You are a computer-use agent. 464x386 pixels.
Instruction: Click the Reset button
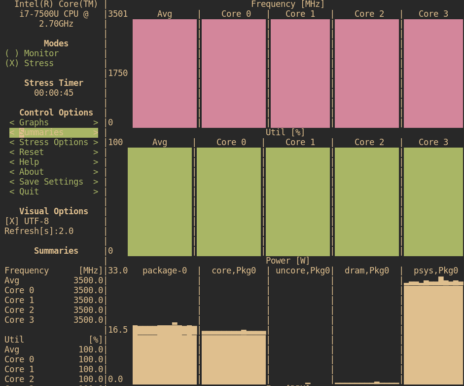54,152
